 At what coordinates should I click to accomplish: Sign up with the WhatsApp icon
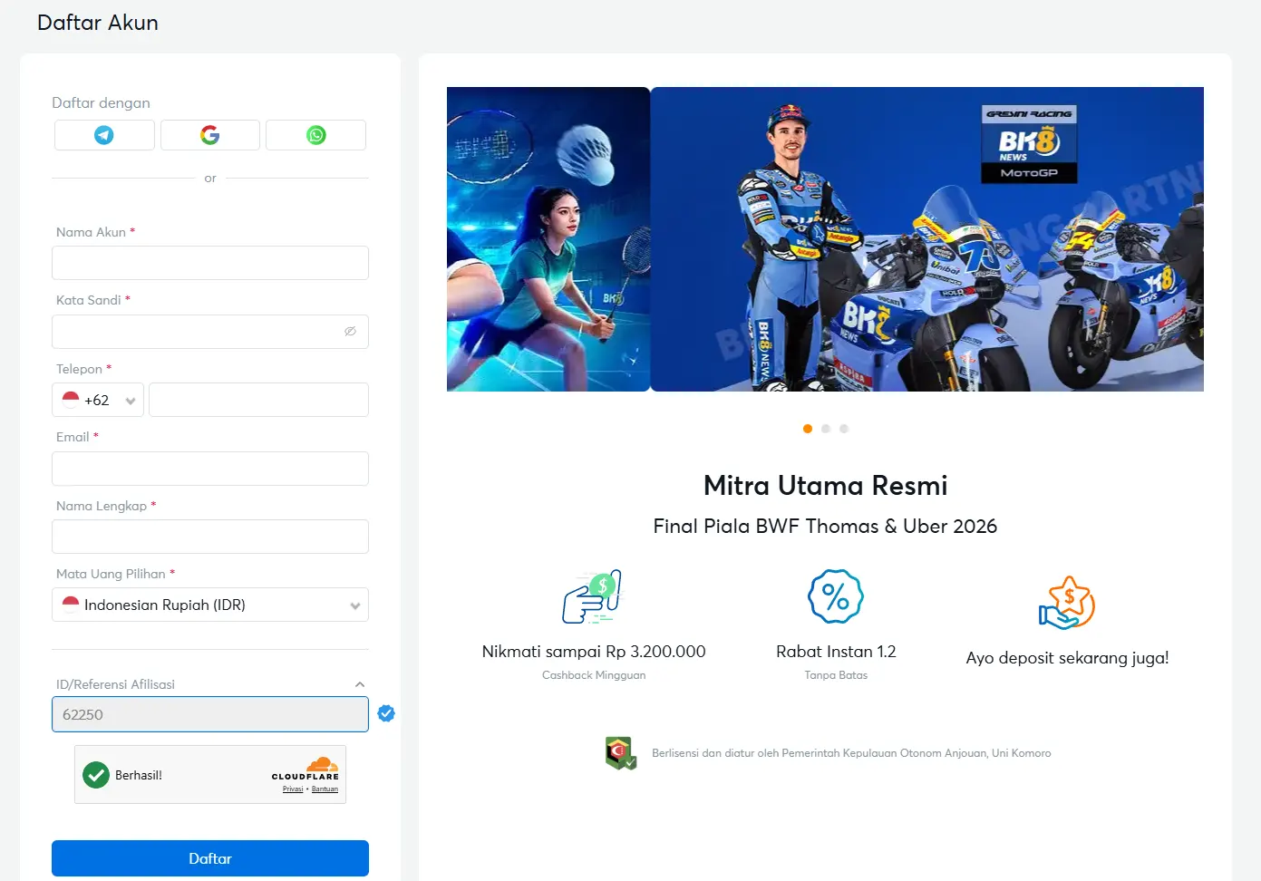pos(315,135)
